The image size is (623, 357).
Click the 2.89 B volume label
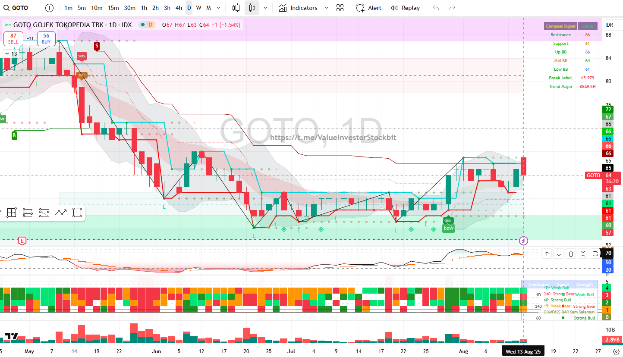coord(612,340)
